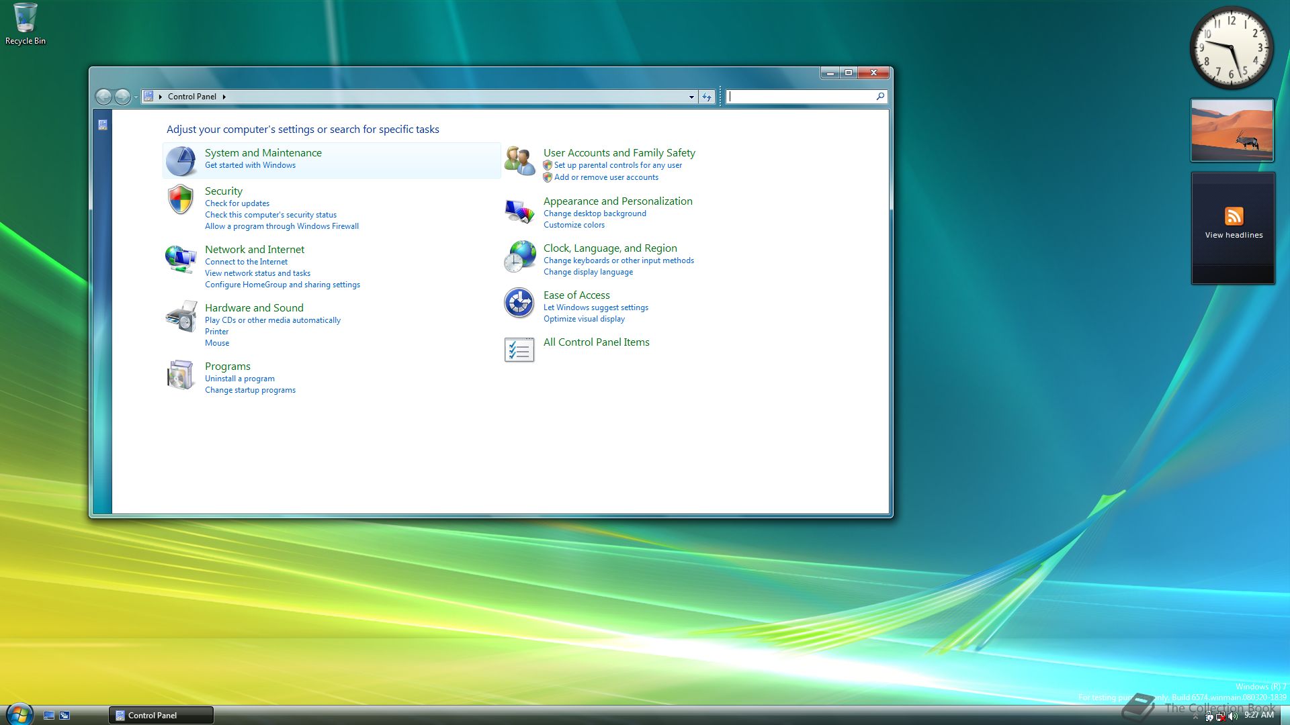Click Uninstall a program
Screen dimensions: 1290x725
[x=240, y=379]
